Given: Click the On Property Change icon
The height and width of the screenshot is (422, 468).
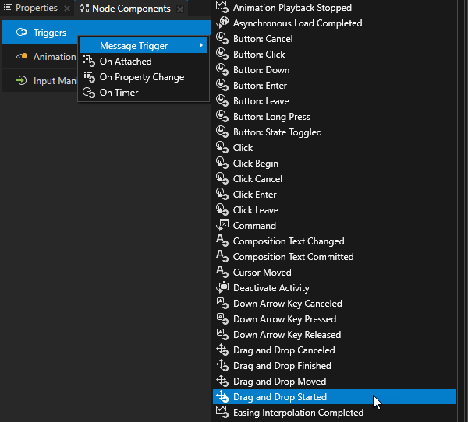Looking at the screenshot, I should tap(89, 76).
